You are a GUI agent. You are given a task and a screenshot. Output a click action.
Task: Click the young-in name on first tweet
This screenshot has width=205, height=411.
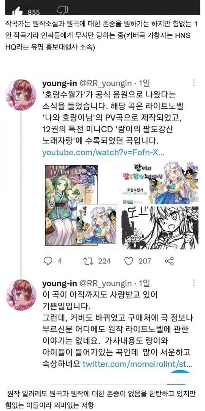[60, 83]
